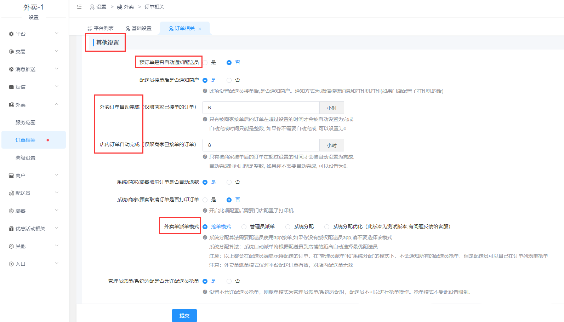Click the 平台 gear icon in sidebar
The height and width of the screenshot is (322, 564).
point(11,34)
